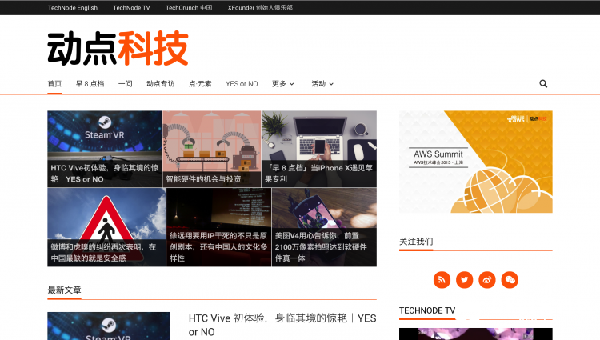
Task: Select the 动点专访 menu item
Action: click(x=160, y=84)
